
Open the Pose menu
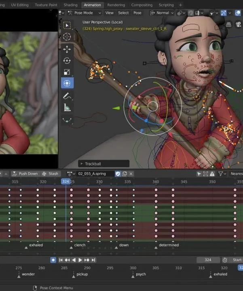137,13
